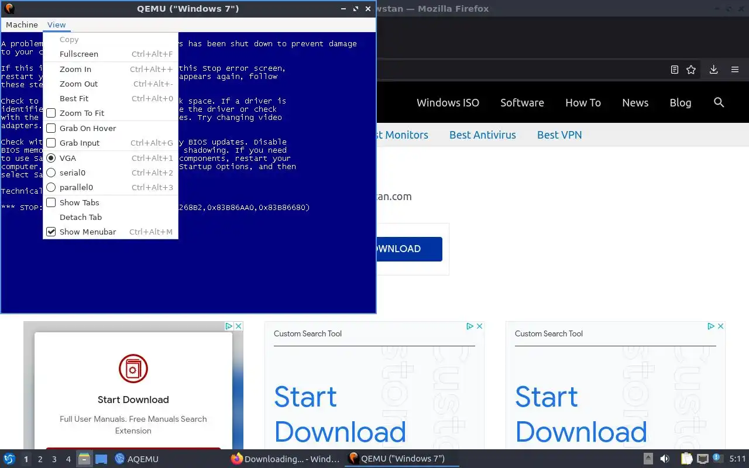749x468 pixels.
Task: Select Fullscreen in the View menu
Action: pos(111,54)
